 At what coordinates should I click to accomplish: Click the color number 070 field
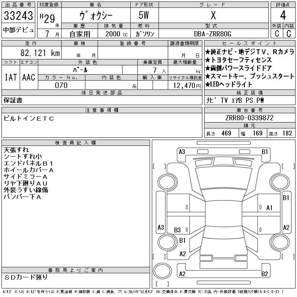point(61,85)
